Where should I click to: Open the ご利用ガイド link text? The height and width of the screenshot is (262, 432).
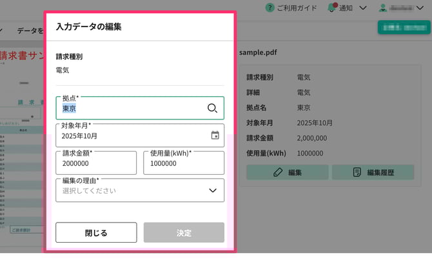299,8
